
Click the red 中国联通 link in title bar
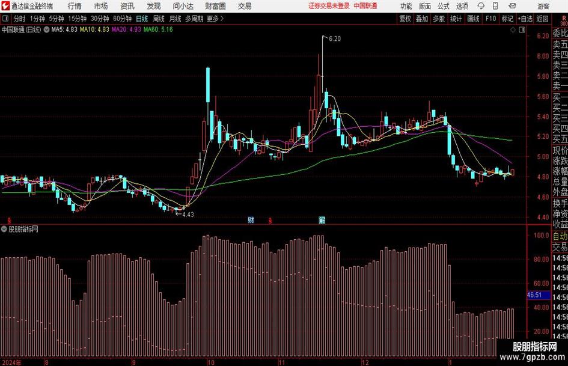[365, 6]
